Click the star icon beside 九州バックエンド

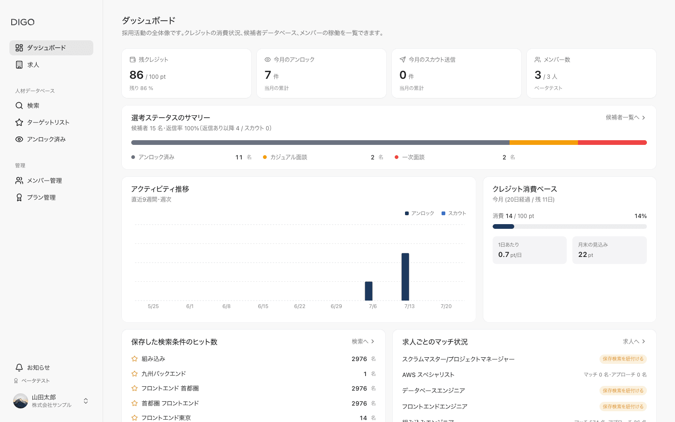[135, 374]
